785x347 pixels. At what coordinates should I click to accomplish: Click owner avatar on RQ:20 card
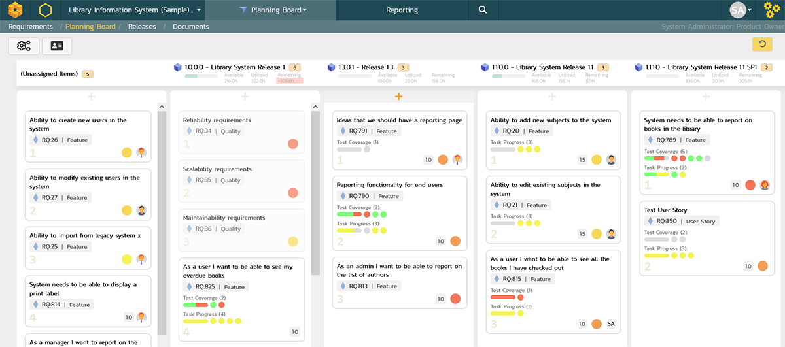click(611, 159)
